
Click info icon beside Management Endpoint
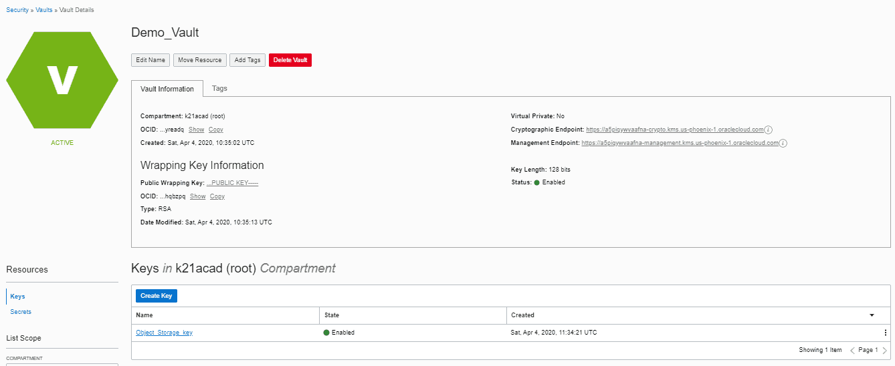[x=783, y=143]
